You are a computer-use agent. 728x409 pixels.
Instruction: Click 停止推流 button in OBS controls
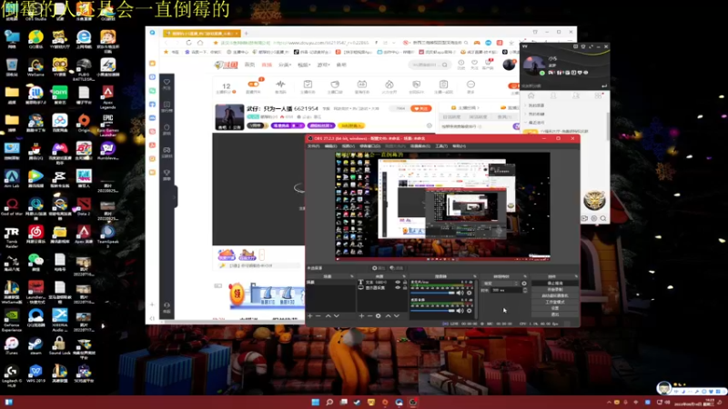[555, 284]
